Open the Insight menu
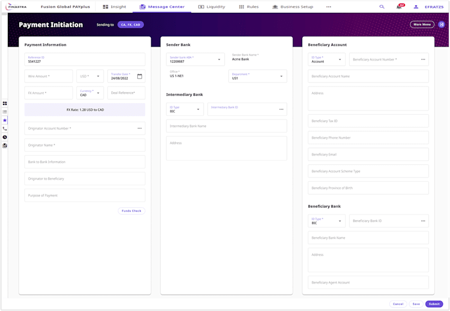This screenshot has width=450, height=311. (115, 7)
